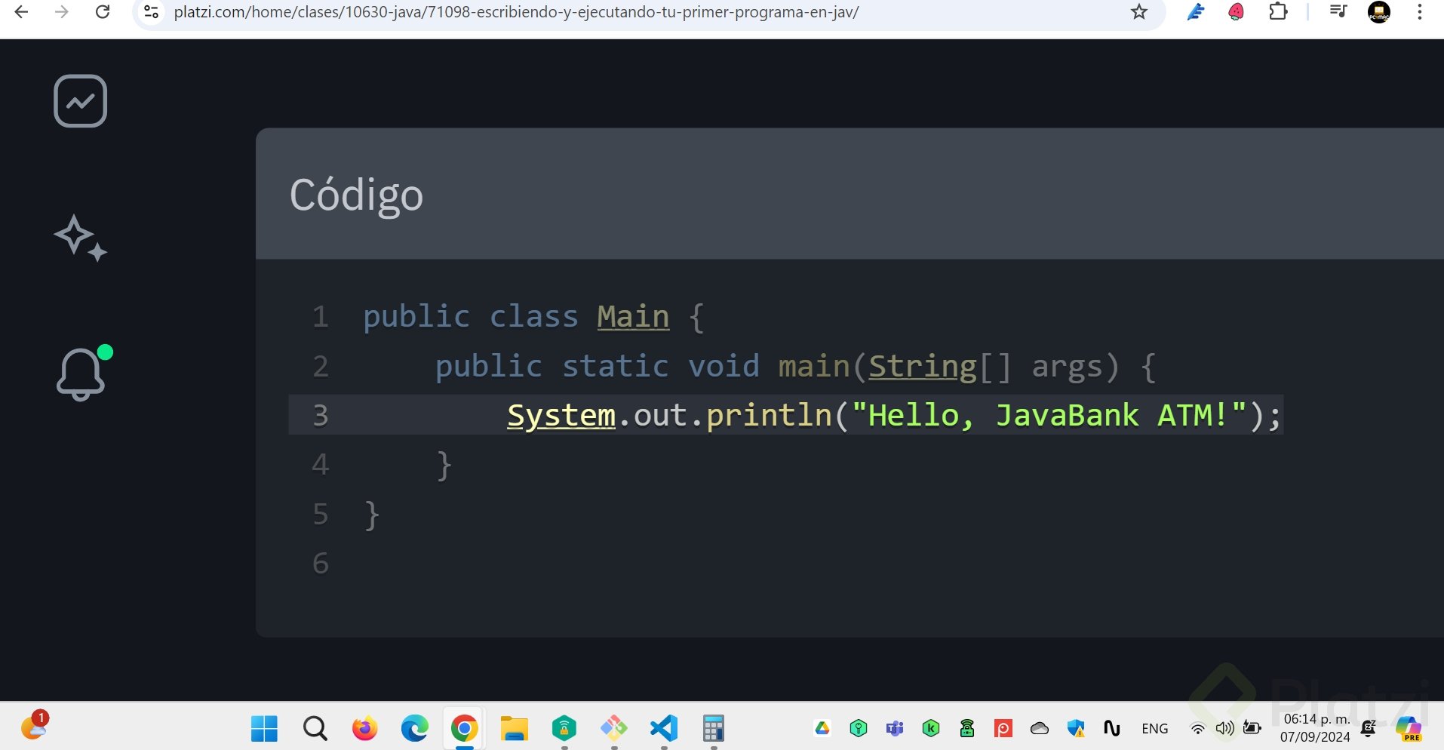Open the black N-shaped tray icon
This screenshot has height=750, width=1444.
click(1112, 728)
